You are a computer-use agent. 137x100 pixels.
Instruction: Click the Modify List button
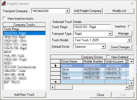tap(119, 11)
